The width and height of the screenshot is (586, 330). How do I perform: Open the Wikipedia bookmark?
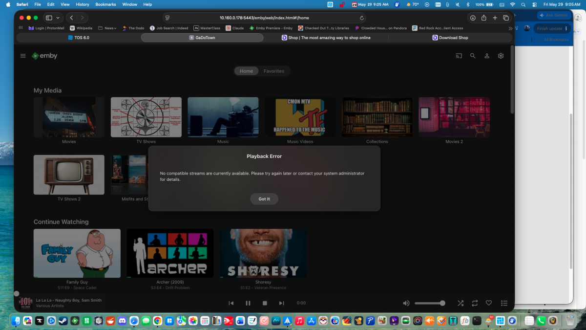click(81, 28)
